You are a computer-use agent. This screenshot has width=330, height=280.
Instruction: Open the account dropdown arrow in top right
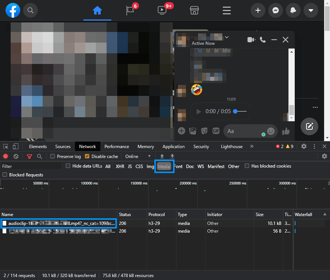(x=311, y=10)
